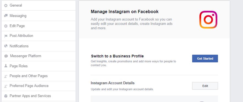
Task: Click the chat bubbles icon beside Messaging
Action: coord(6,16)
